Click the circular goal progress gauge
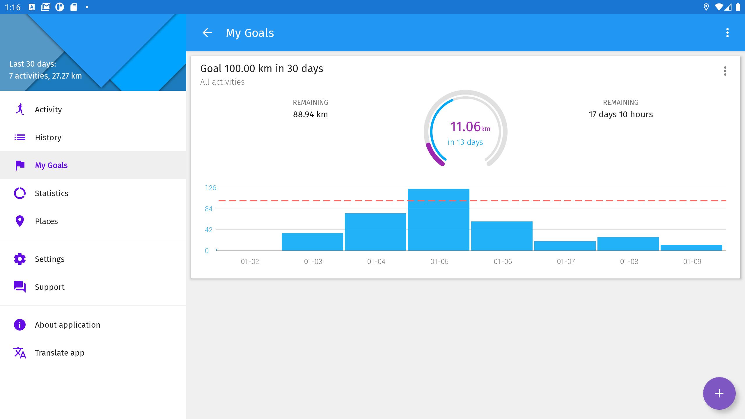745x419 pixels. tap(466, 131)
